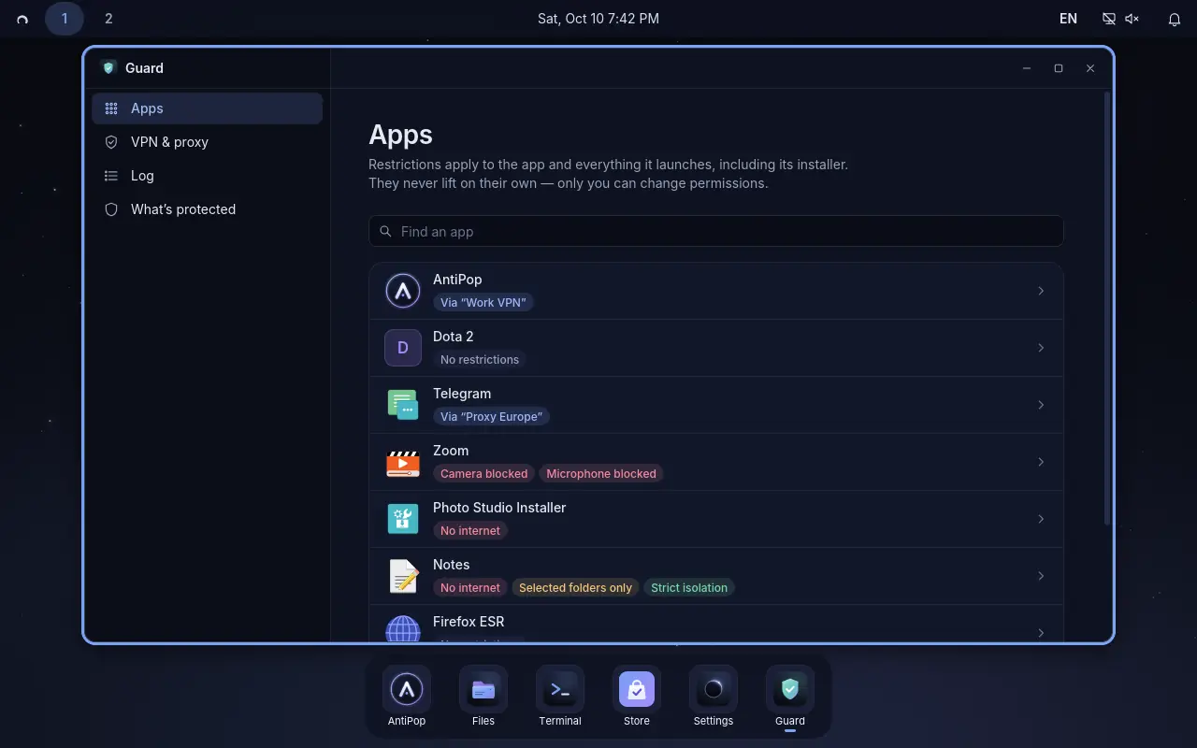
Task: Expand the Notes row chevron
Action: 1041,576
